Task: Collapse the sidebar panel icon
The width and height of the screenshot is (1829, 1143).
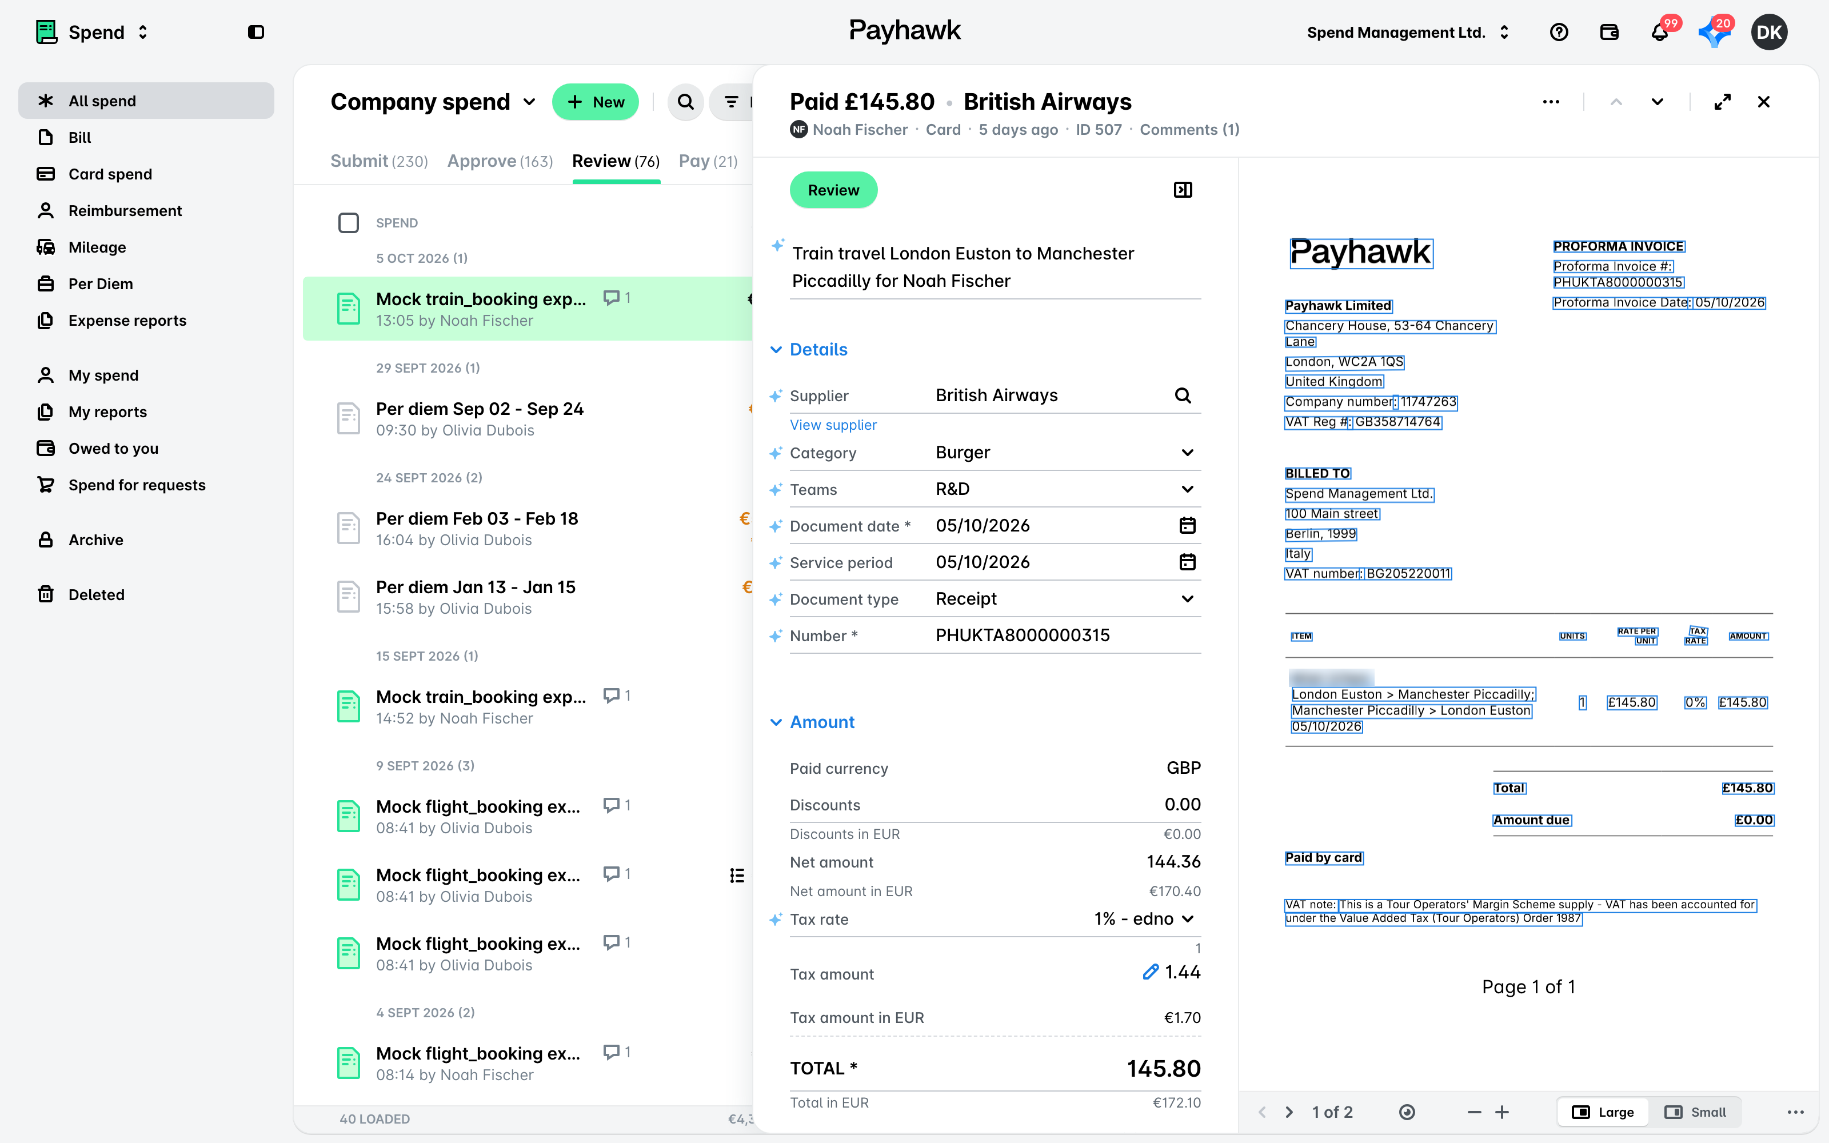Action: (256, 32)
